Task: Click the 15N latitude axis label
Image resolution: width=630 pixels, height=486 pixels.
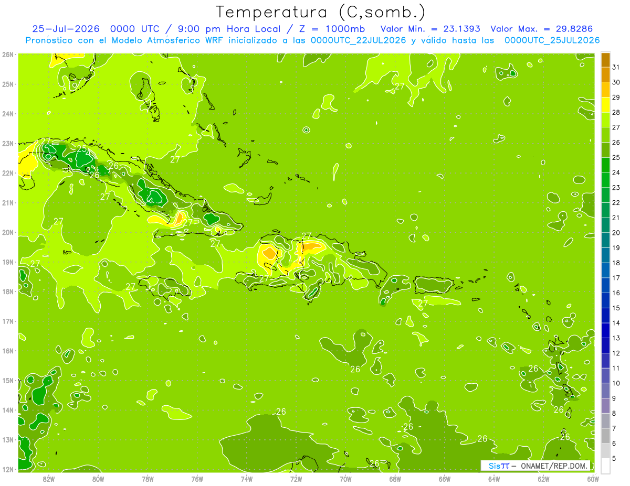Action: click(8, 381)
